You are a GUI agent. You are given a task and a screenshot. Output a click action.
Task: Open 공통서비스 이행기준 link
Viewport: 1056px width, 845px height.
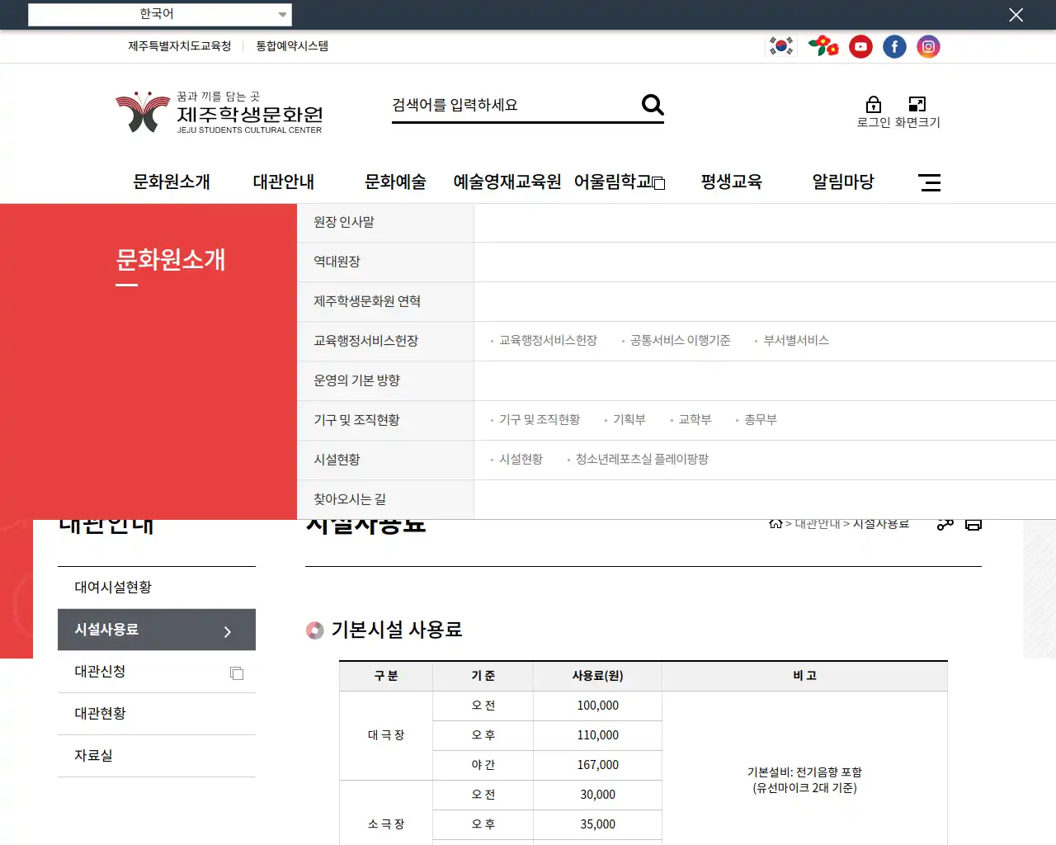pos(680,341)
